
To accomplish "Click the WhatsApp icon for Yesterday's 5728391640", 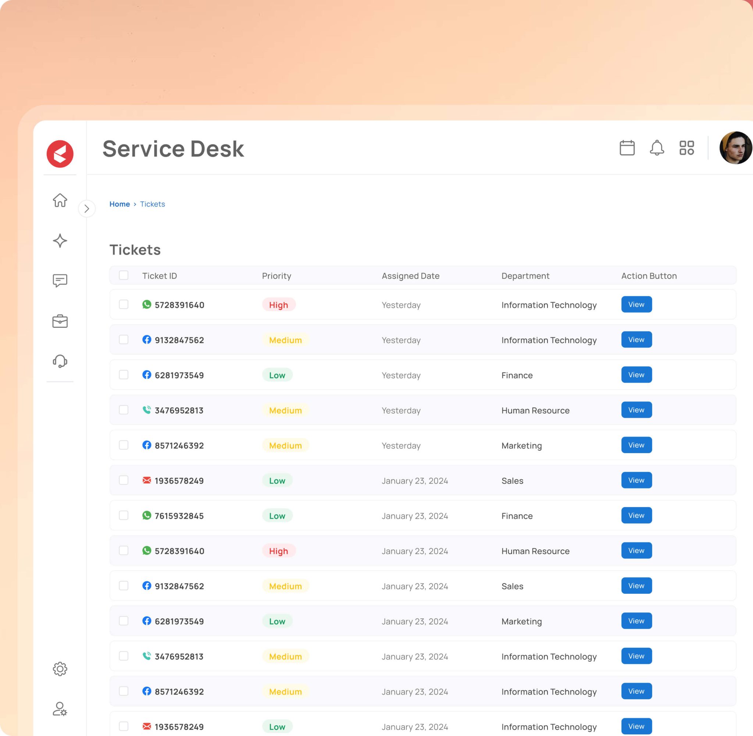I will [x=147, y=304].
